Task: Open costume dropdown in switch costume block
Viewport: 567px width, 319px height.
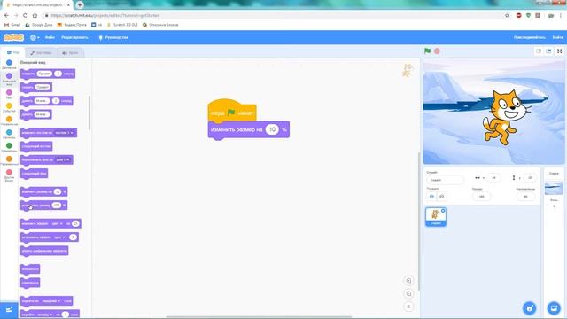Action: coord(65,133)
